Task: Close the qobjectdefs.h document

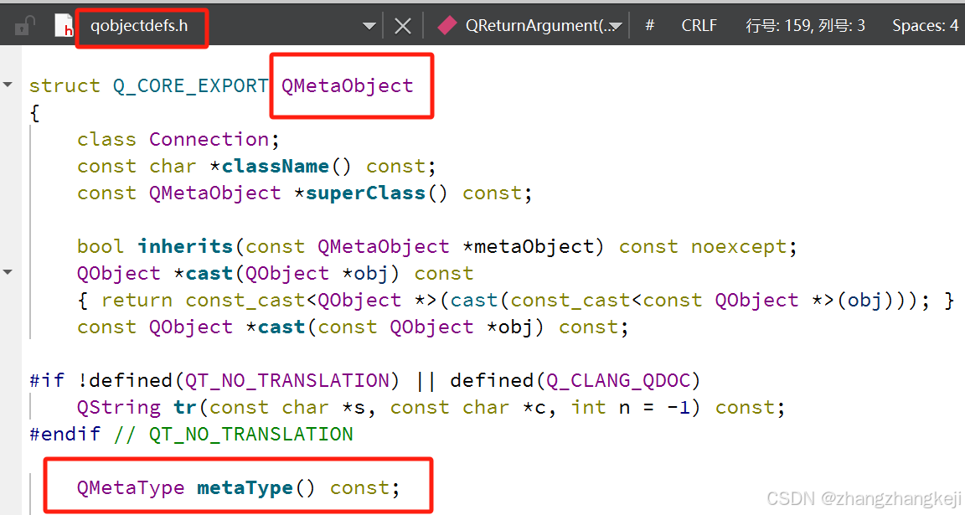Action: tap(402, 26)
